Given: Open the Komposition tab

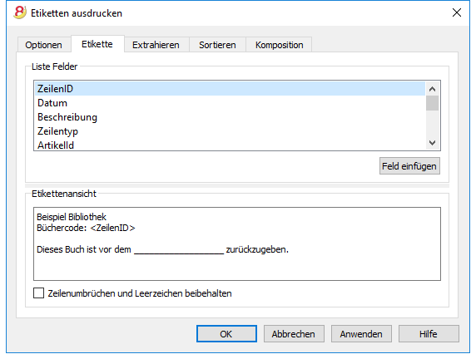Looking at the screenshot, I should [x=280, y=45].
